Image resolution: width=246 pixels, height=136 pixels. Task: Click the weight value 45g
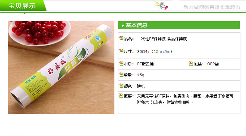pos(141,75)
